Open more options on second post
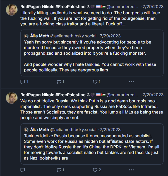168x176 pixels. [131, 170]
